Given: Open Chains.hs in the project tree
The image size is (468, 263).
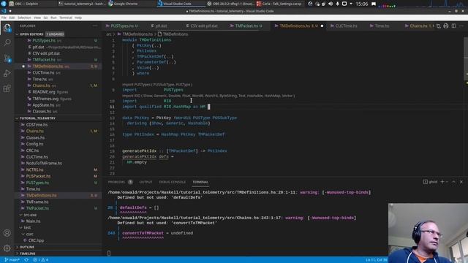Looking at the screenshot, I should click(x=35, y=131).
